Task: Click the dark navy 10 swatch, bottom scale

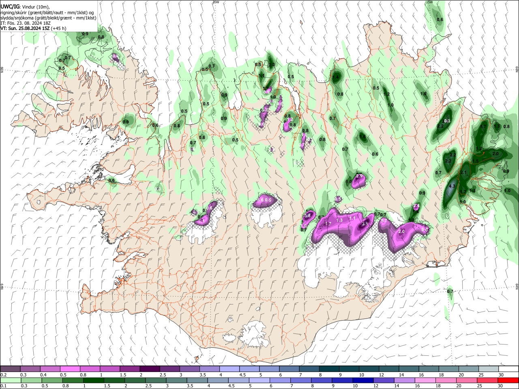Action: [362, 380]
